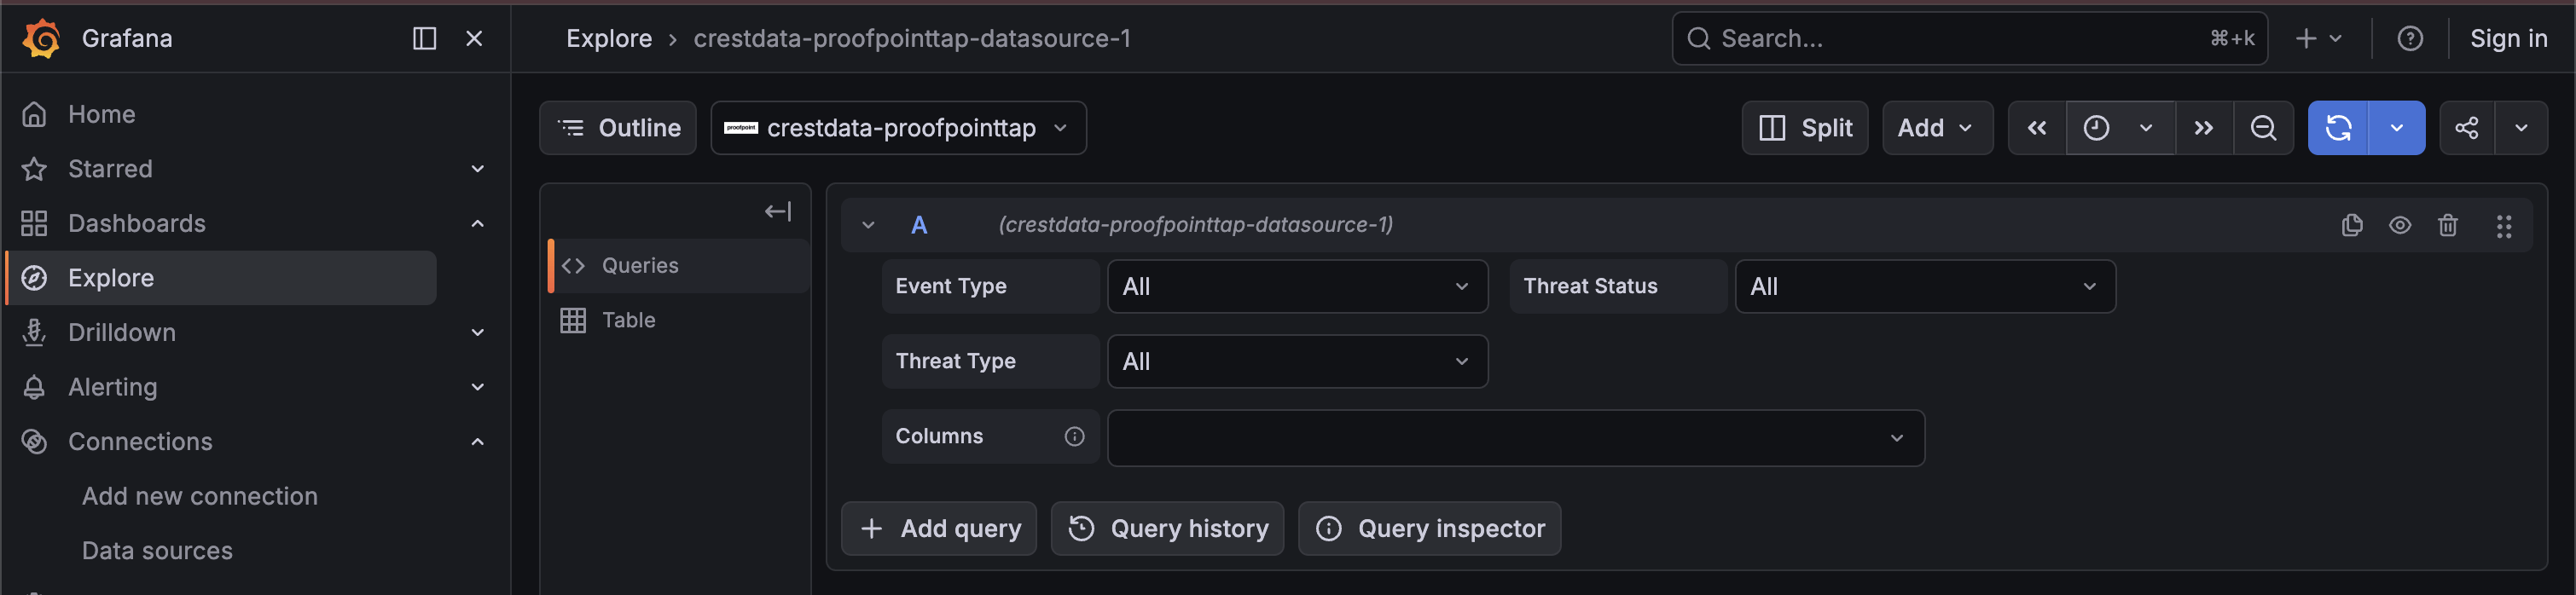
Task: Toggle the Outline panel button
Action: tap(618, 128)
